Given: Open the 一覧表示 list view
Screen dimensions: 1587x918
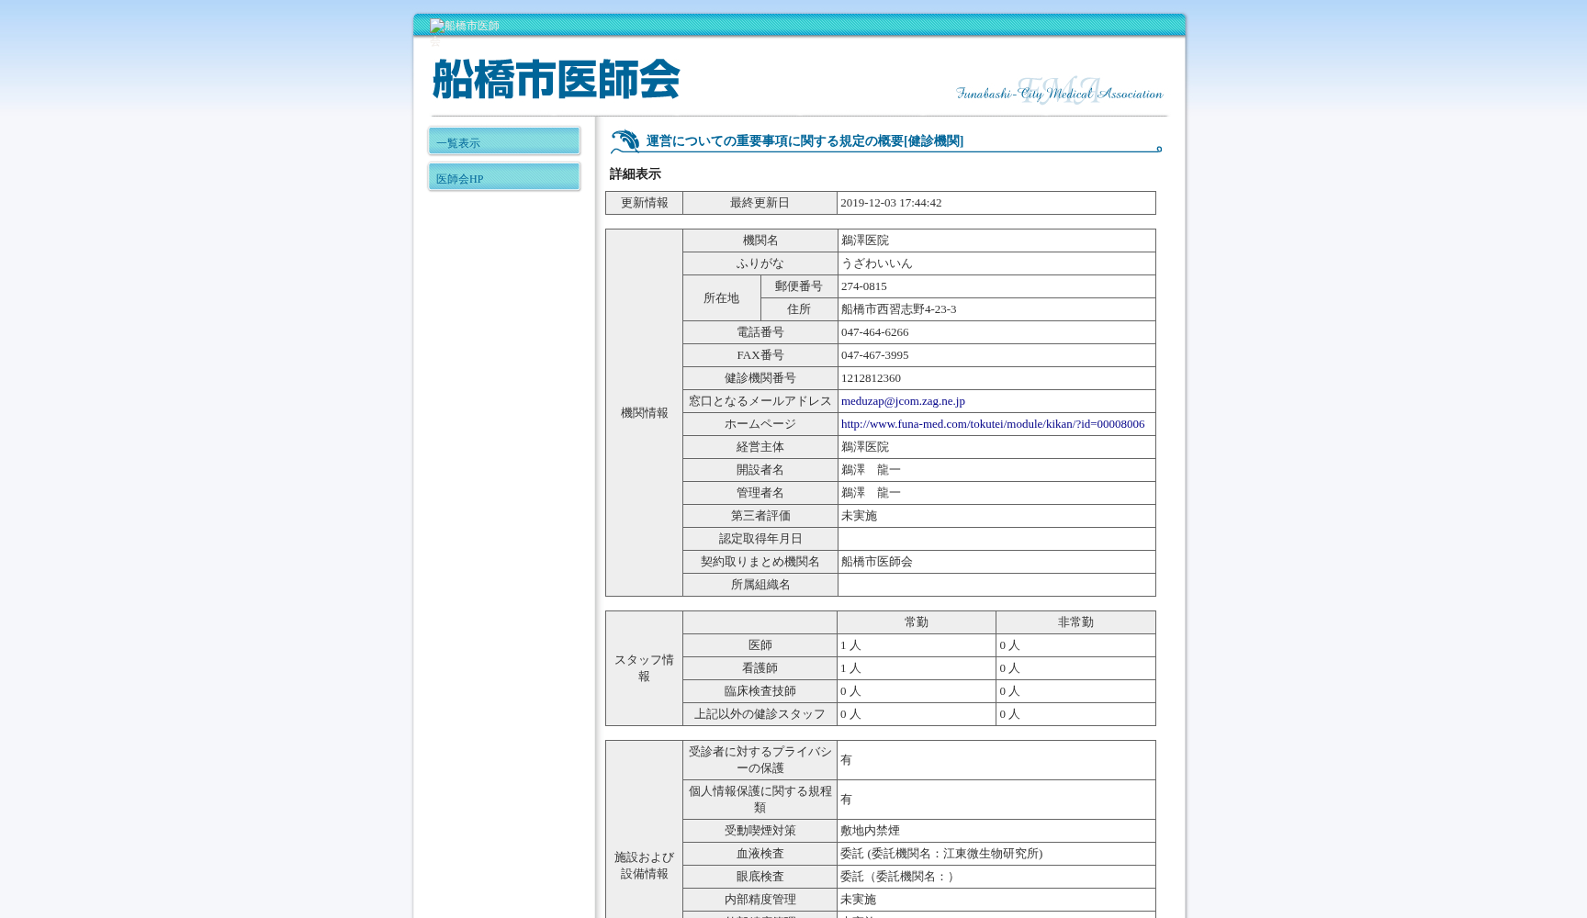Looking at the screenshot, I should coord(503,140).
